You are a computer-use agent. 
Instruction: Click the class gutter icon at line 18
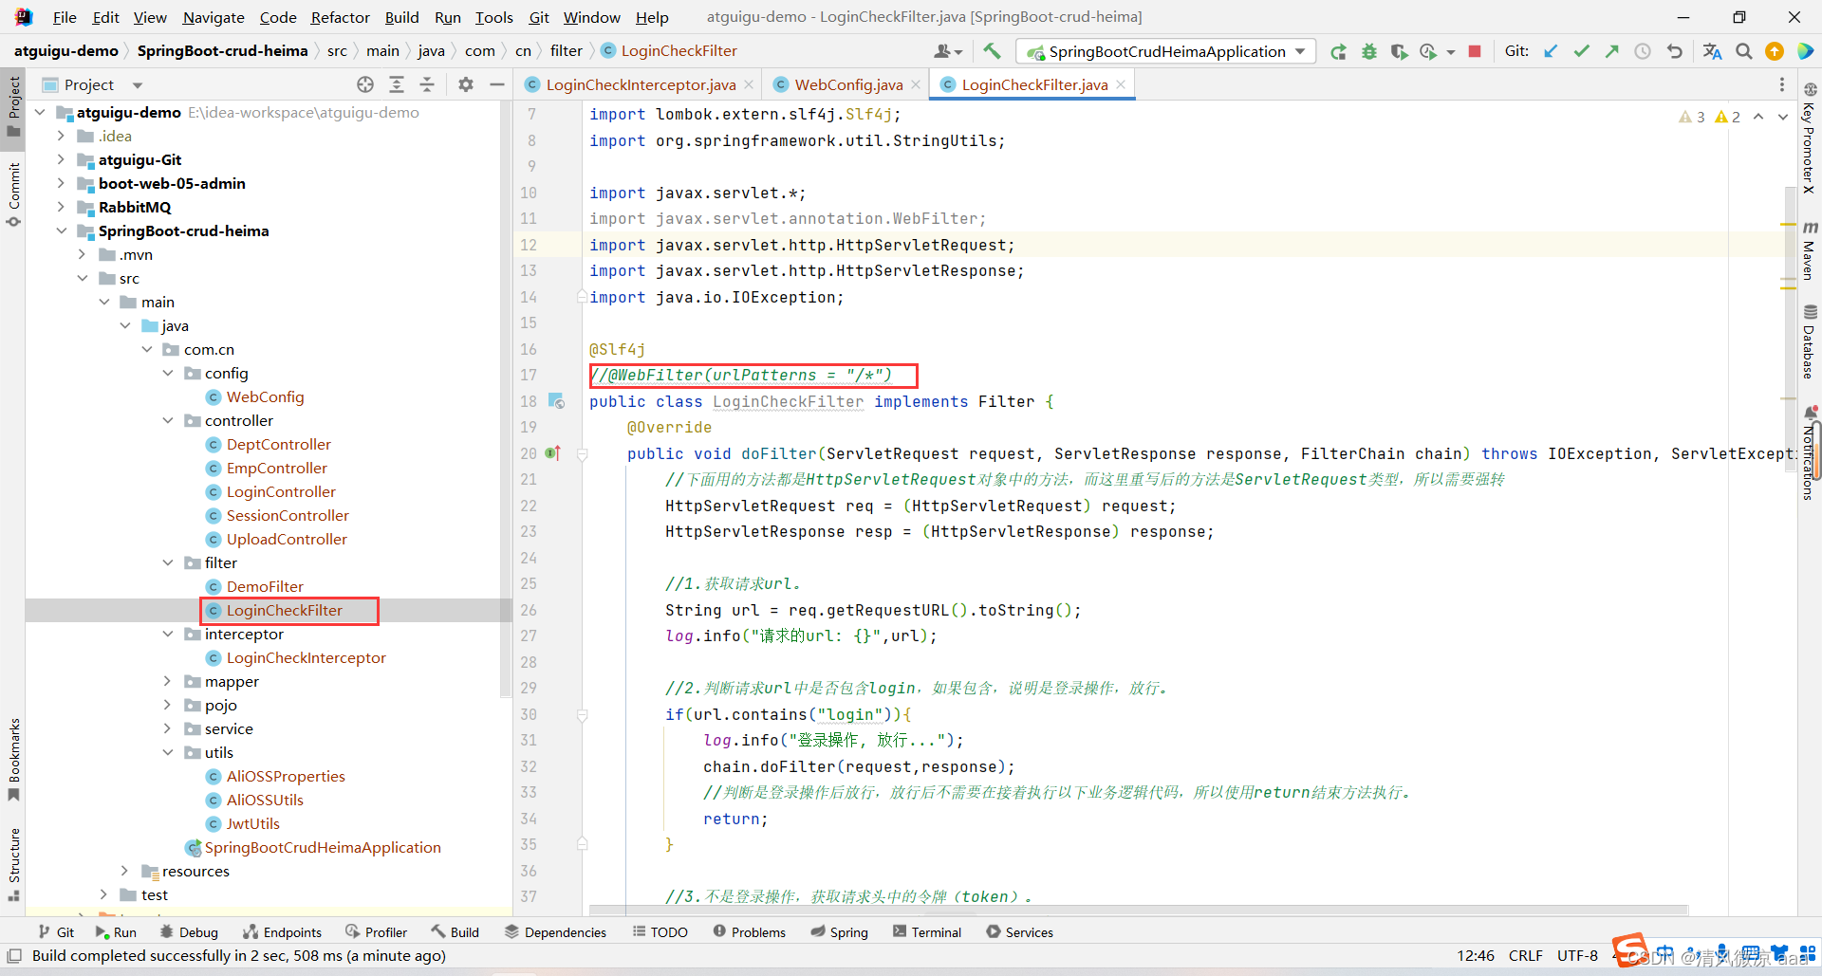tap(557, 401)
